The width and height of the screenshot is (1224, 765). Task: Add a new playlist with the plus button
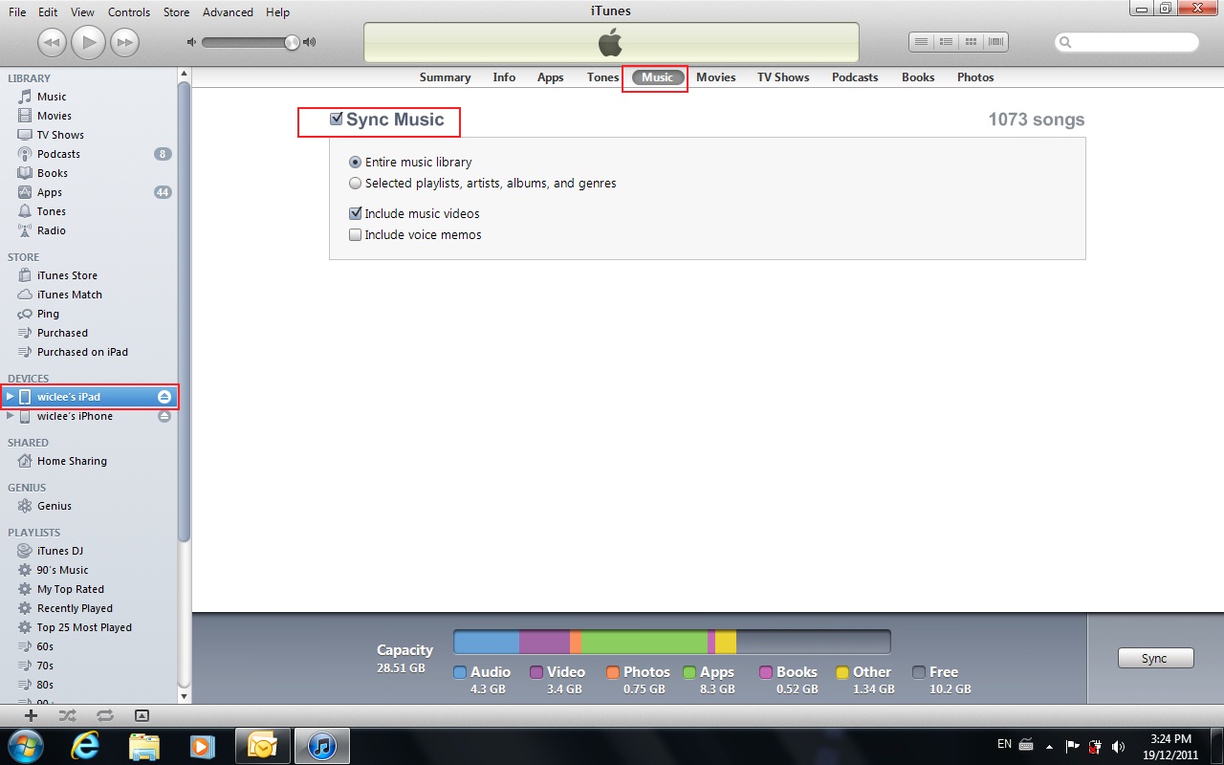click(31, 715)
